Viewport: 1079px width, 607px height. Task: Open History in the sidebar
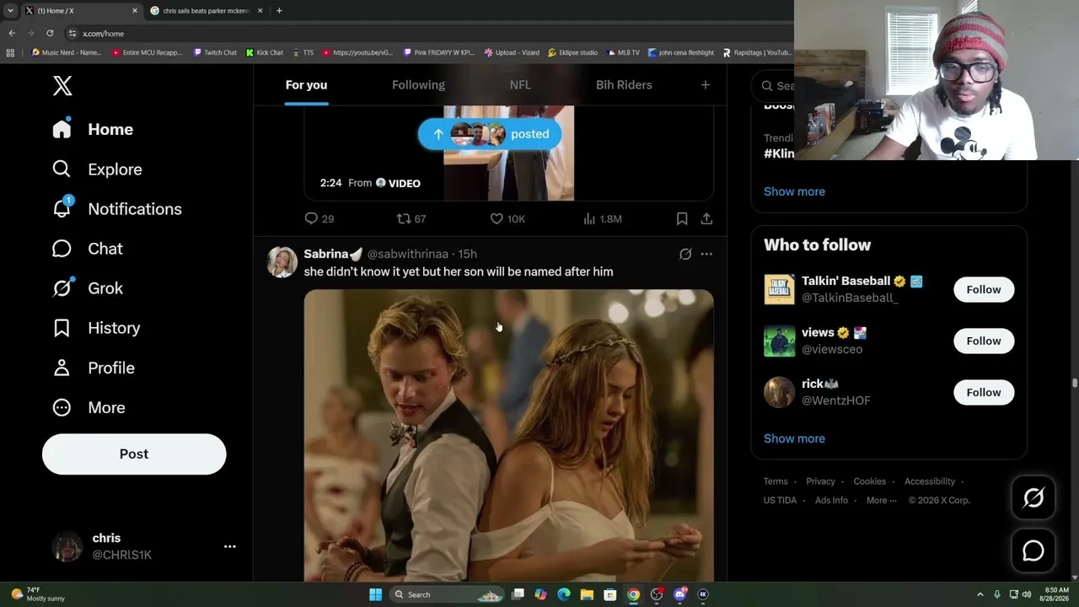[x=96, y=328]
